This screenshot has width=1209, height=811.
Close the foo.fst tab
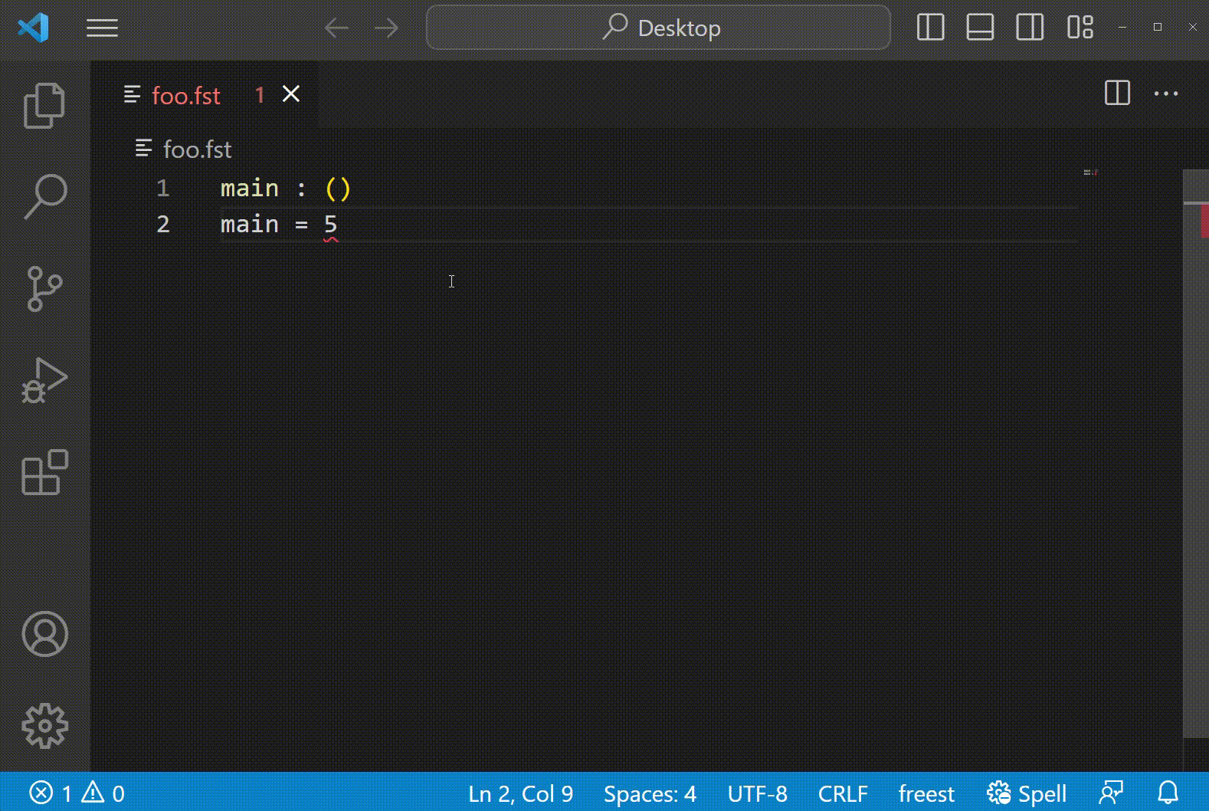(291, 94)
